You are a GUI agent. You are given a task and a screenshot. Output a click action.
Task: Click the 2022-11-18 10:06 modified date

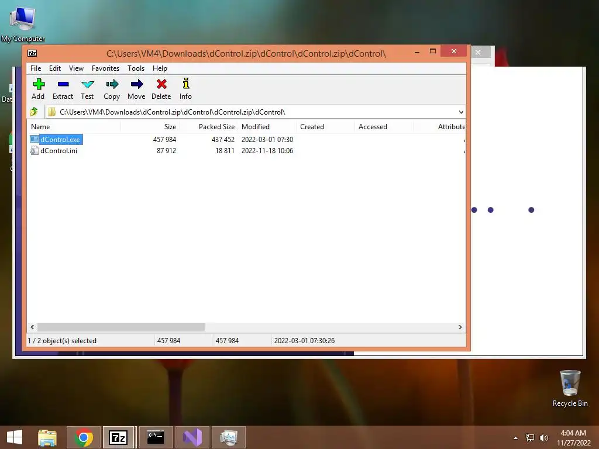click(267, 150)
